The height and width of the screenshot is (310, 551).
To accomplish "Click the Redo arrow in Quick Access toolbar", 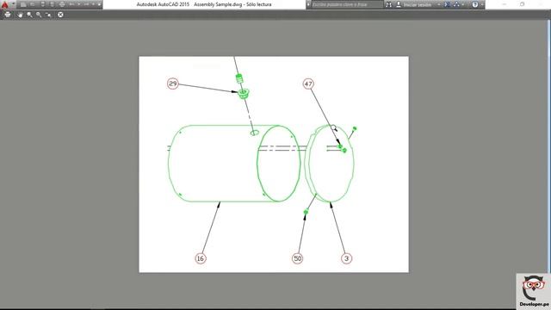I will (x=86, y=4).
